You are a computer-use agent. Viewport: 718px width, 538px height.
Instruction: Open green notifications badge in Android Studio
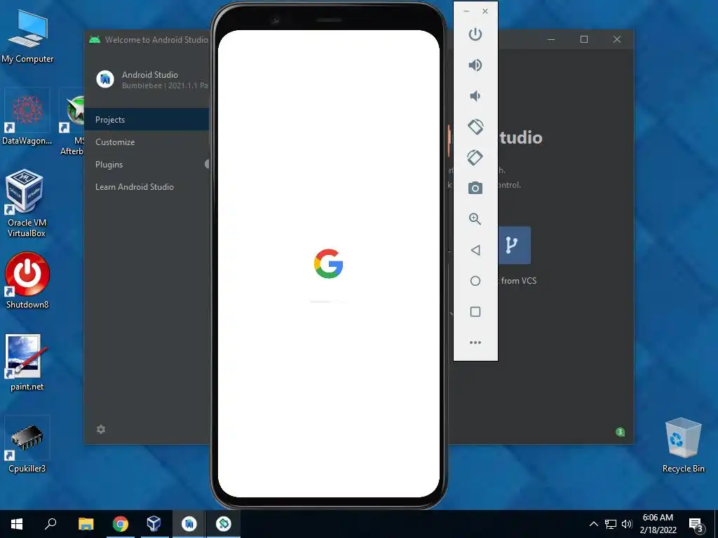click(x=620, y=432)
